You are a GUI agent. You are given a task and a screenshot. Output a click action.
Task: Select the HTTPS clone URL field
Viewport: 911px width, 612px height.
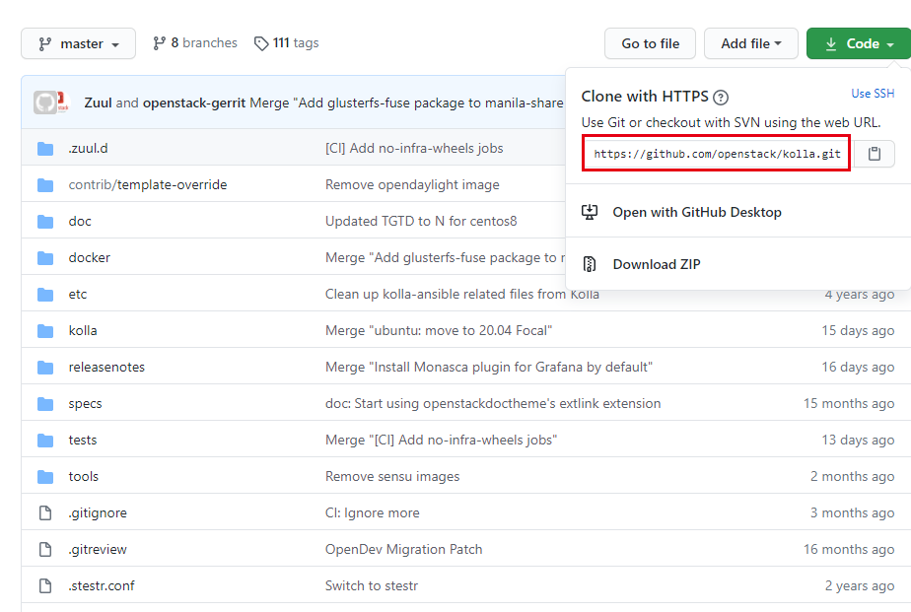717,154
